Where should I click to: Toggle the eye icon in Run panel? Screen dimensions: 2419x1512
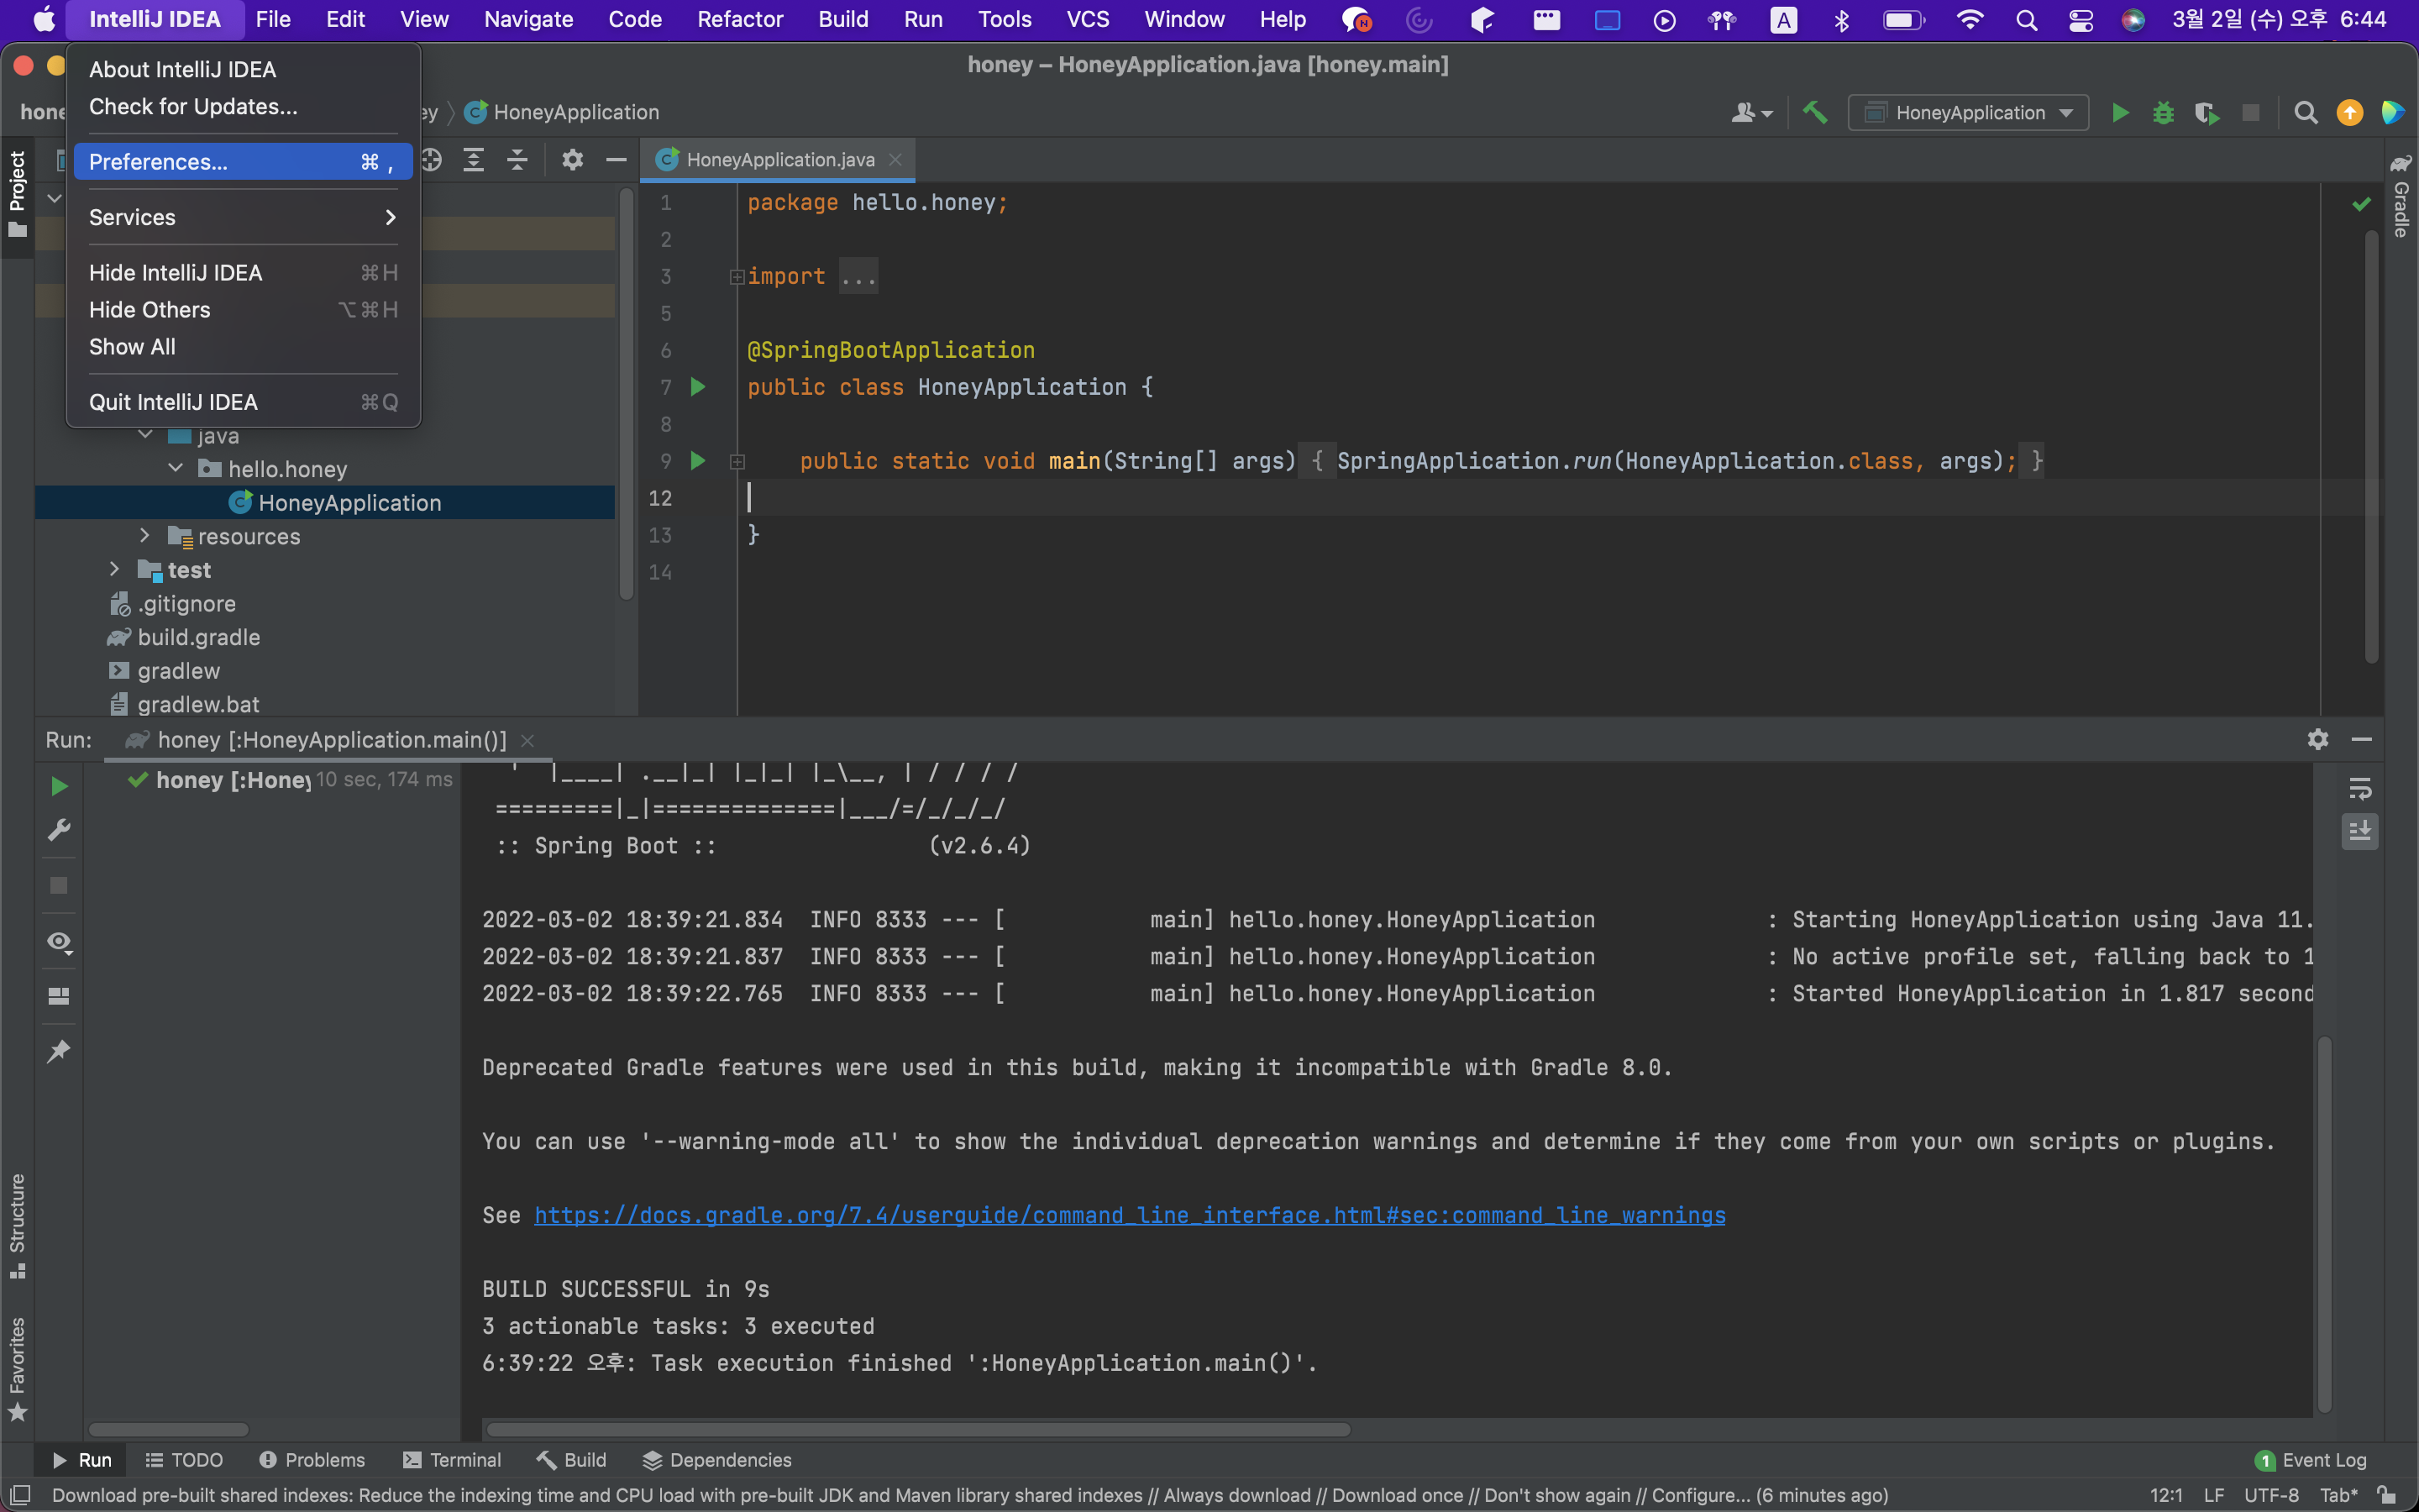pos(59,942)
